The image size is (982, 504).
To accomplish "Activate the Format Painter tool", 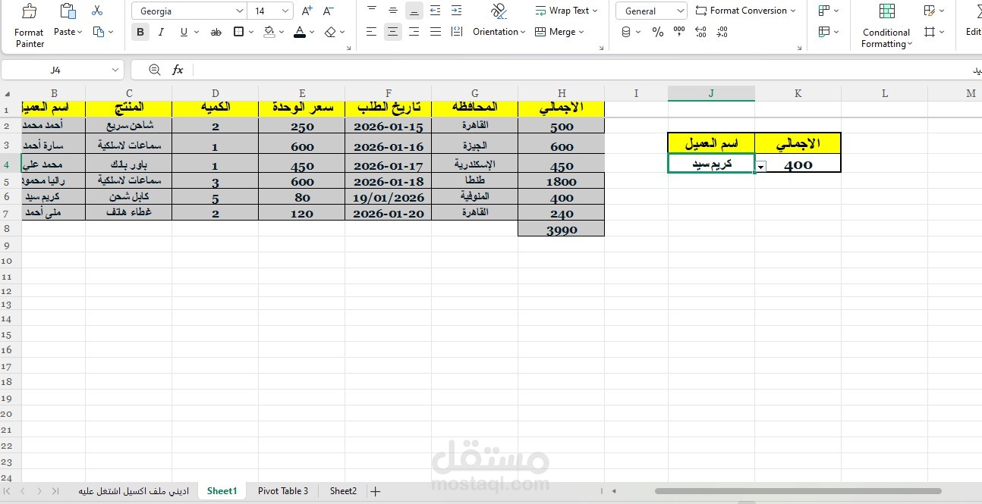I will [x=29, y=26].
